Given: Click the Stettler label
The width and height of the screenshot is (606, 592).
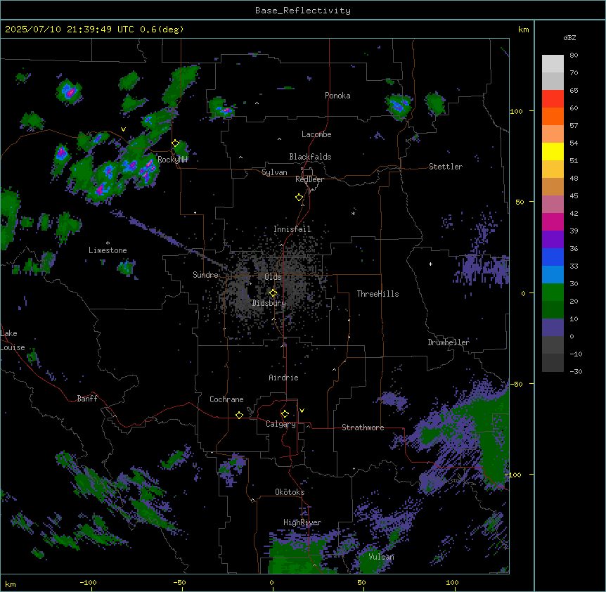Looking at the screenshot, I should tap(446, 167).
